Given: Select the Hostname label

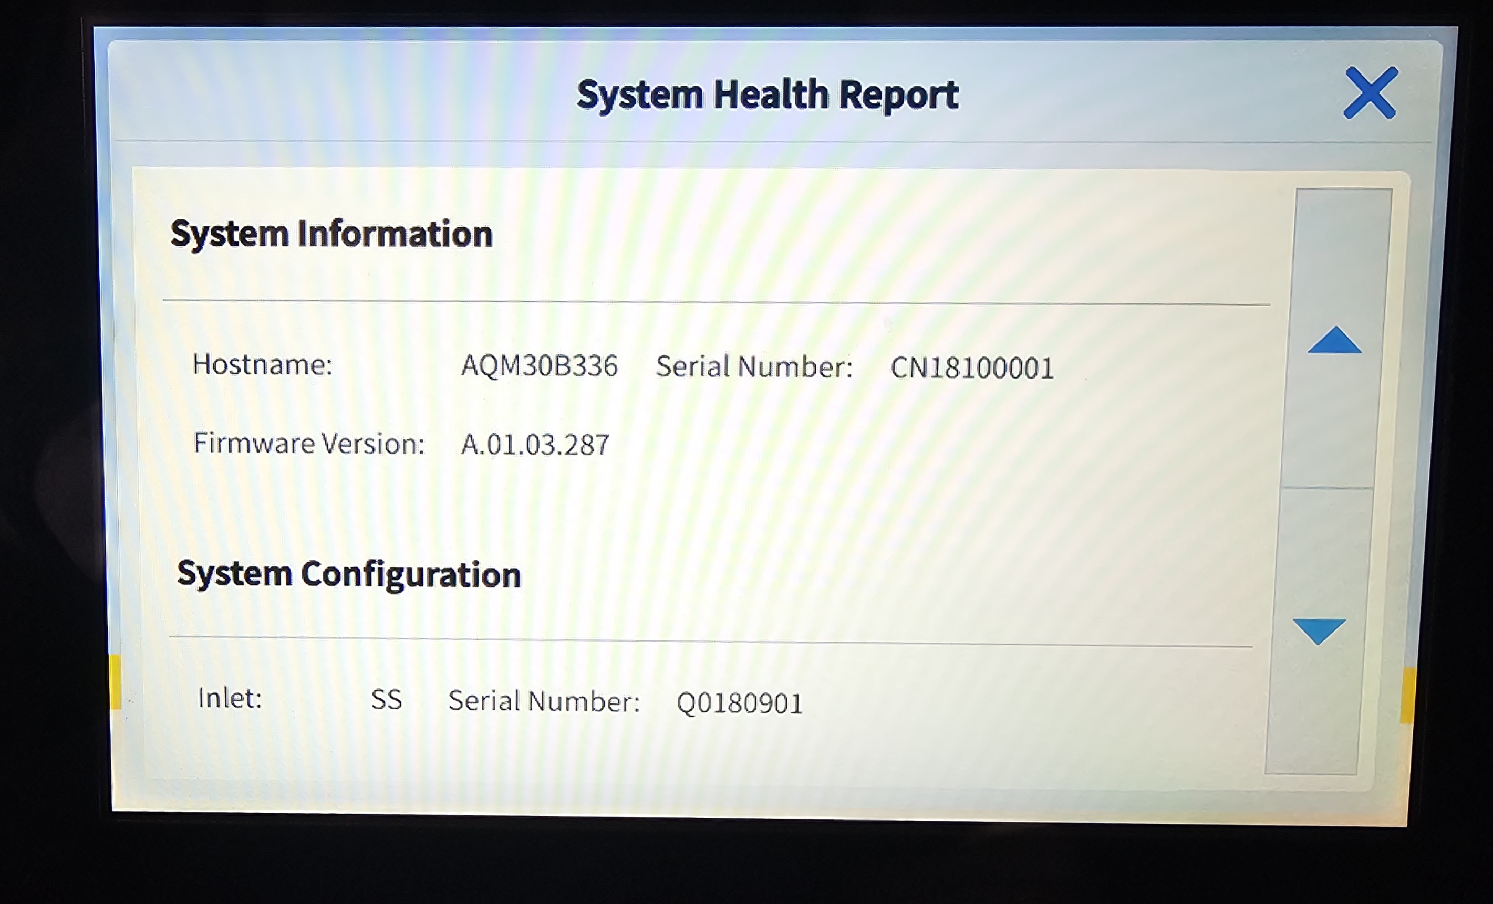Looking at the screenshot, I should pyautogui.click(x=262, y=364).
